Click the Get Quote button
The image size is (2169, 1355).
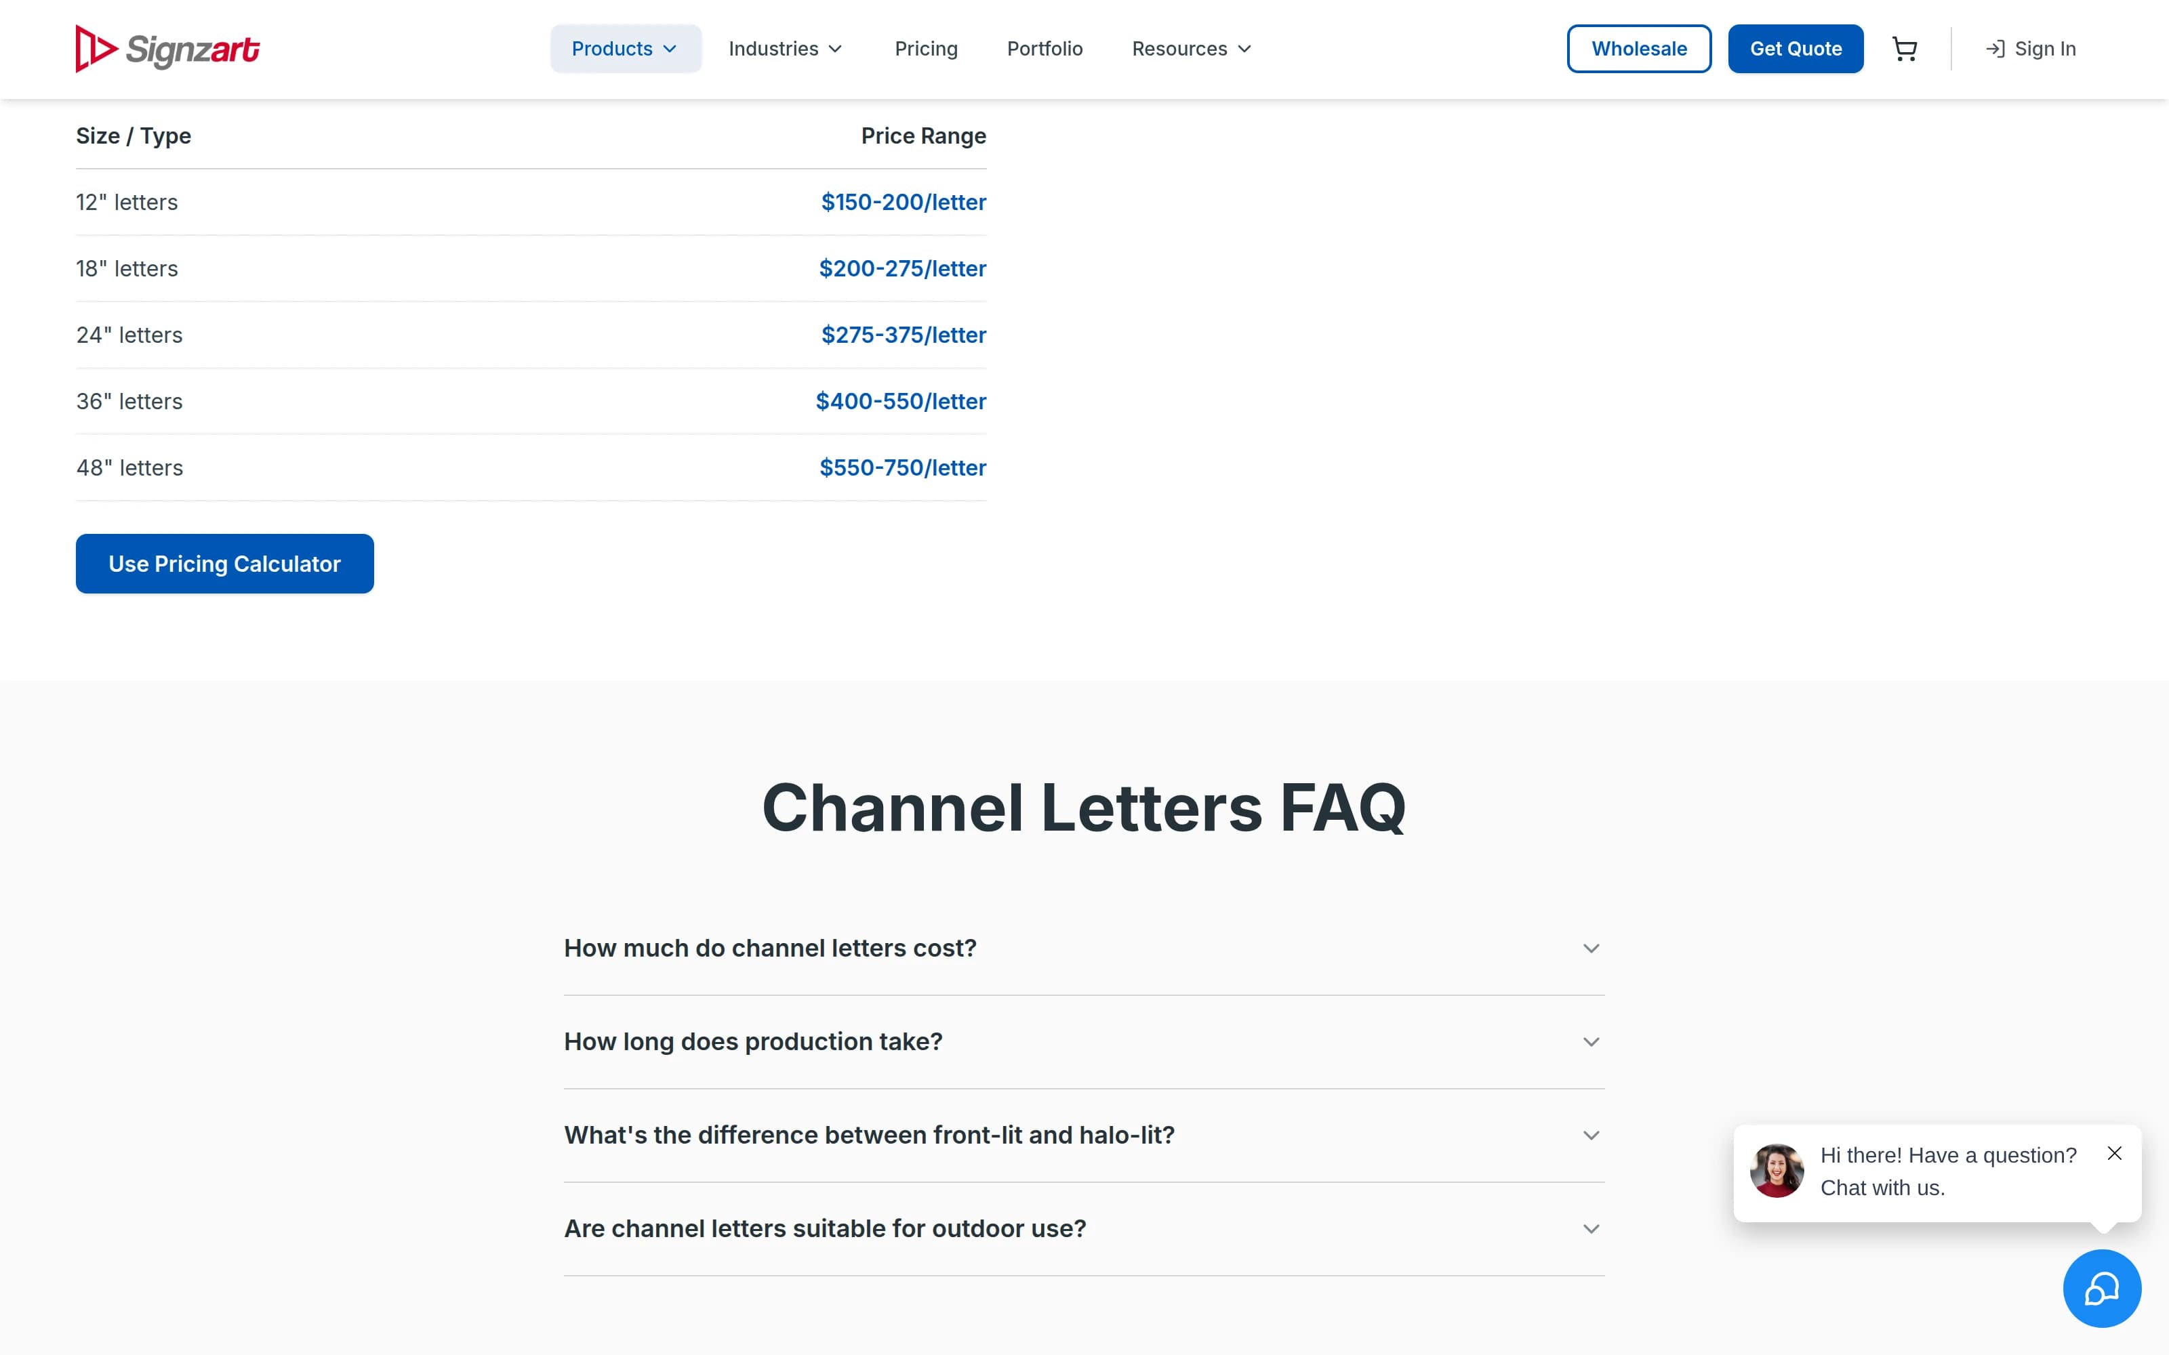pos(1796,48)
